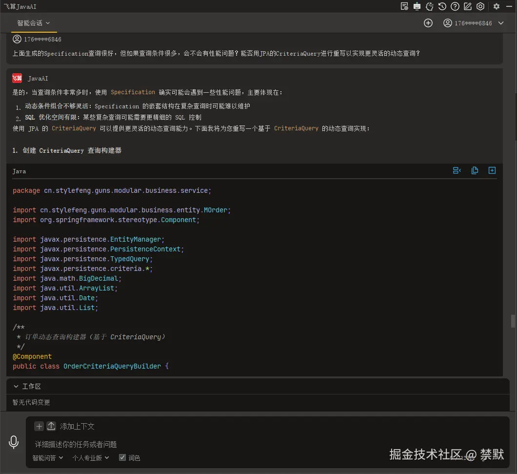The height and width of the screenshot is (474, 517).
Task: Click the org.springframework.stereotype.Component import line
Action: tap(106, 220)
